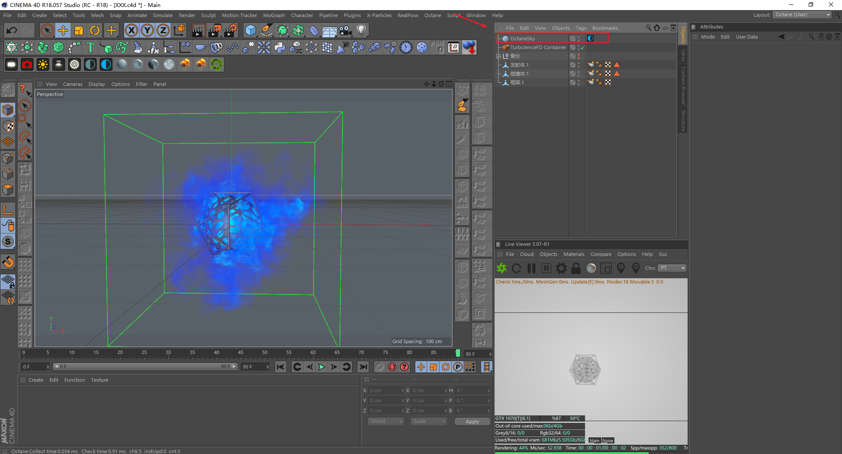Toggle the red visibility dots of 备份
The width and height of the screenshot is (842, 454).
pyautogui.click(x=579, y=56)
